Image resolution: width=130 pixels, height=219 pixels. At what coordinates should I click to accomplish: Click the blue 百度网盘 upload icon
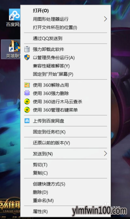(x=27, y=121)
